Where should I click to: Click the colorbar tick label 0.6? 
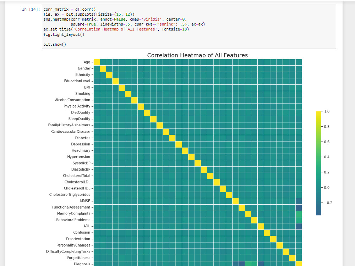[327, 142]
